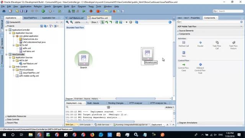The image size is (245, 138).
Task: Select the Task Flow Call component
Action: 217,45
